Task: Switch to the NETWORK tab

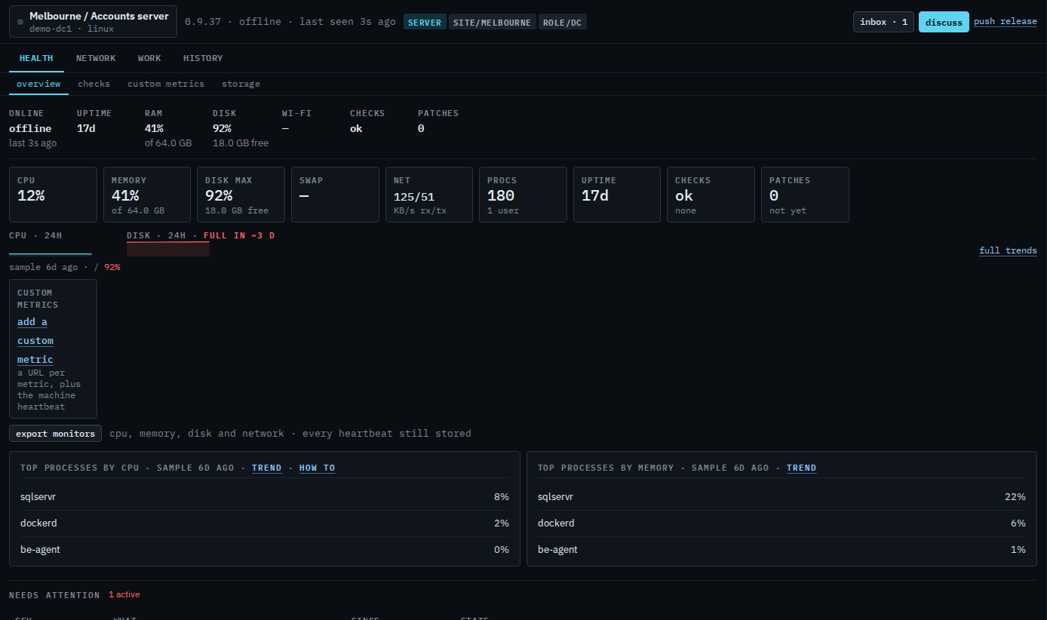Action: pyautogui.click(x=96, y=58)
